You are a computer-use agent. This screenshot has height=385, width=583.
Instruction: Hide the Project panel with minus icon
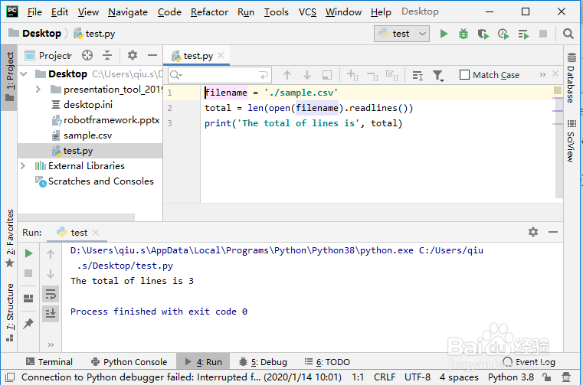coord(152,55)
